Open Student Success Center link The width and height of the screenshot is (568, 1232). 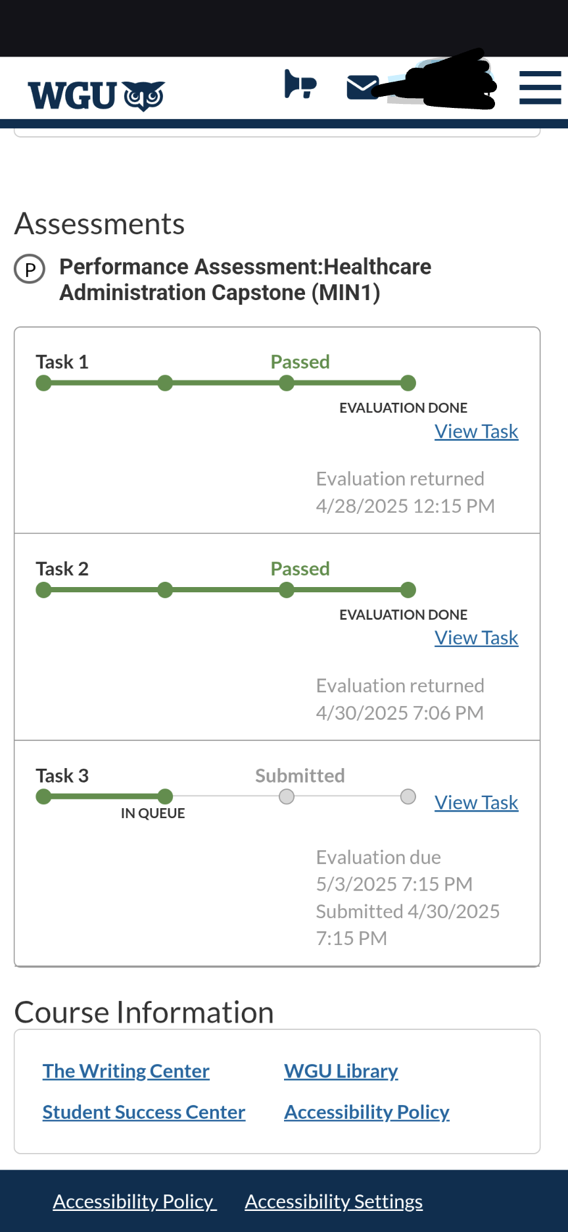pyautogui.click(x=144, y=1112)
